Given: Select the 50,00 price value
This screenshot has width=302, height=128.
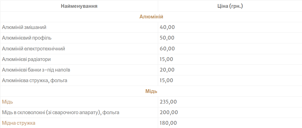Looking at the screenshot, I should point(167,38).
